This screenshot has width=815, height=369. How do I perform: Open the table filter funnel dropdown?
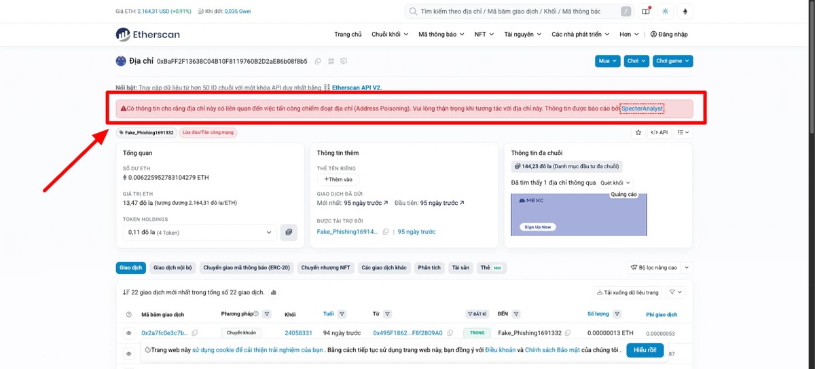click(x=676, y=292)
